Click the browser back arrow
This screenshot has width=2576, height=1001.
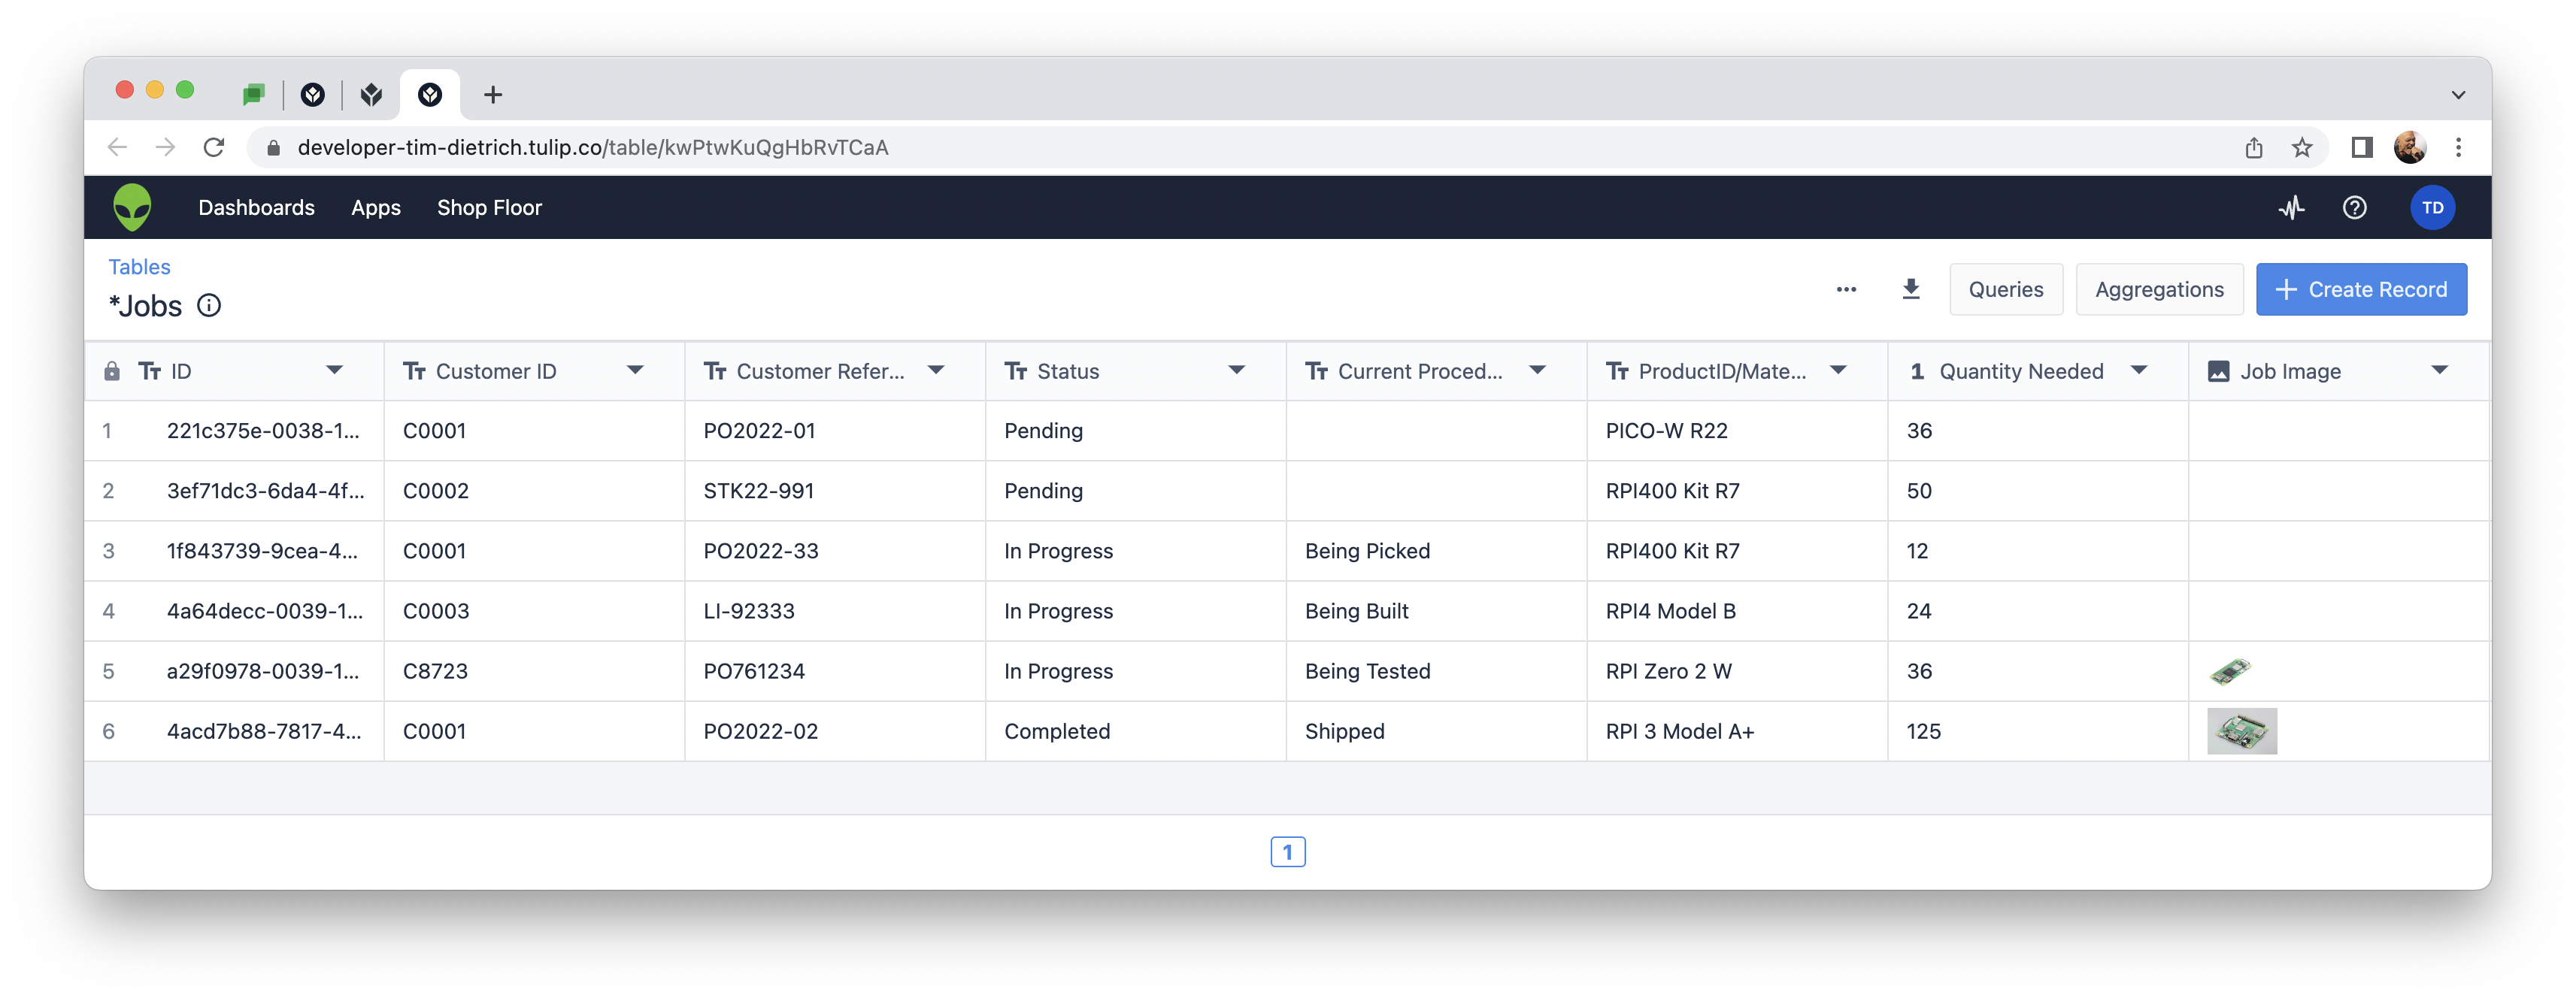click(x=117, y=148)
